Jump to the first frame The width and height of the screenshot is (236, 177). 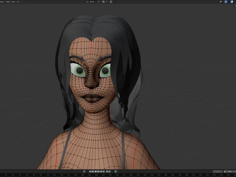coord(90,172)
